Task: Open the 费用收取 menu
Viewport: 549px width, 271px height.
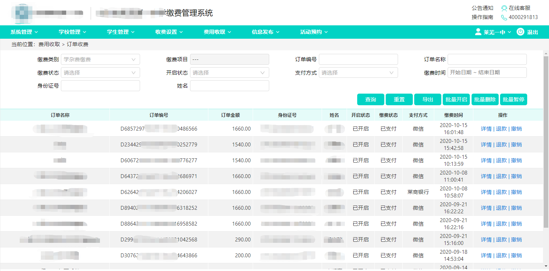Action: [x=217, y=32]
